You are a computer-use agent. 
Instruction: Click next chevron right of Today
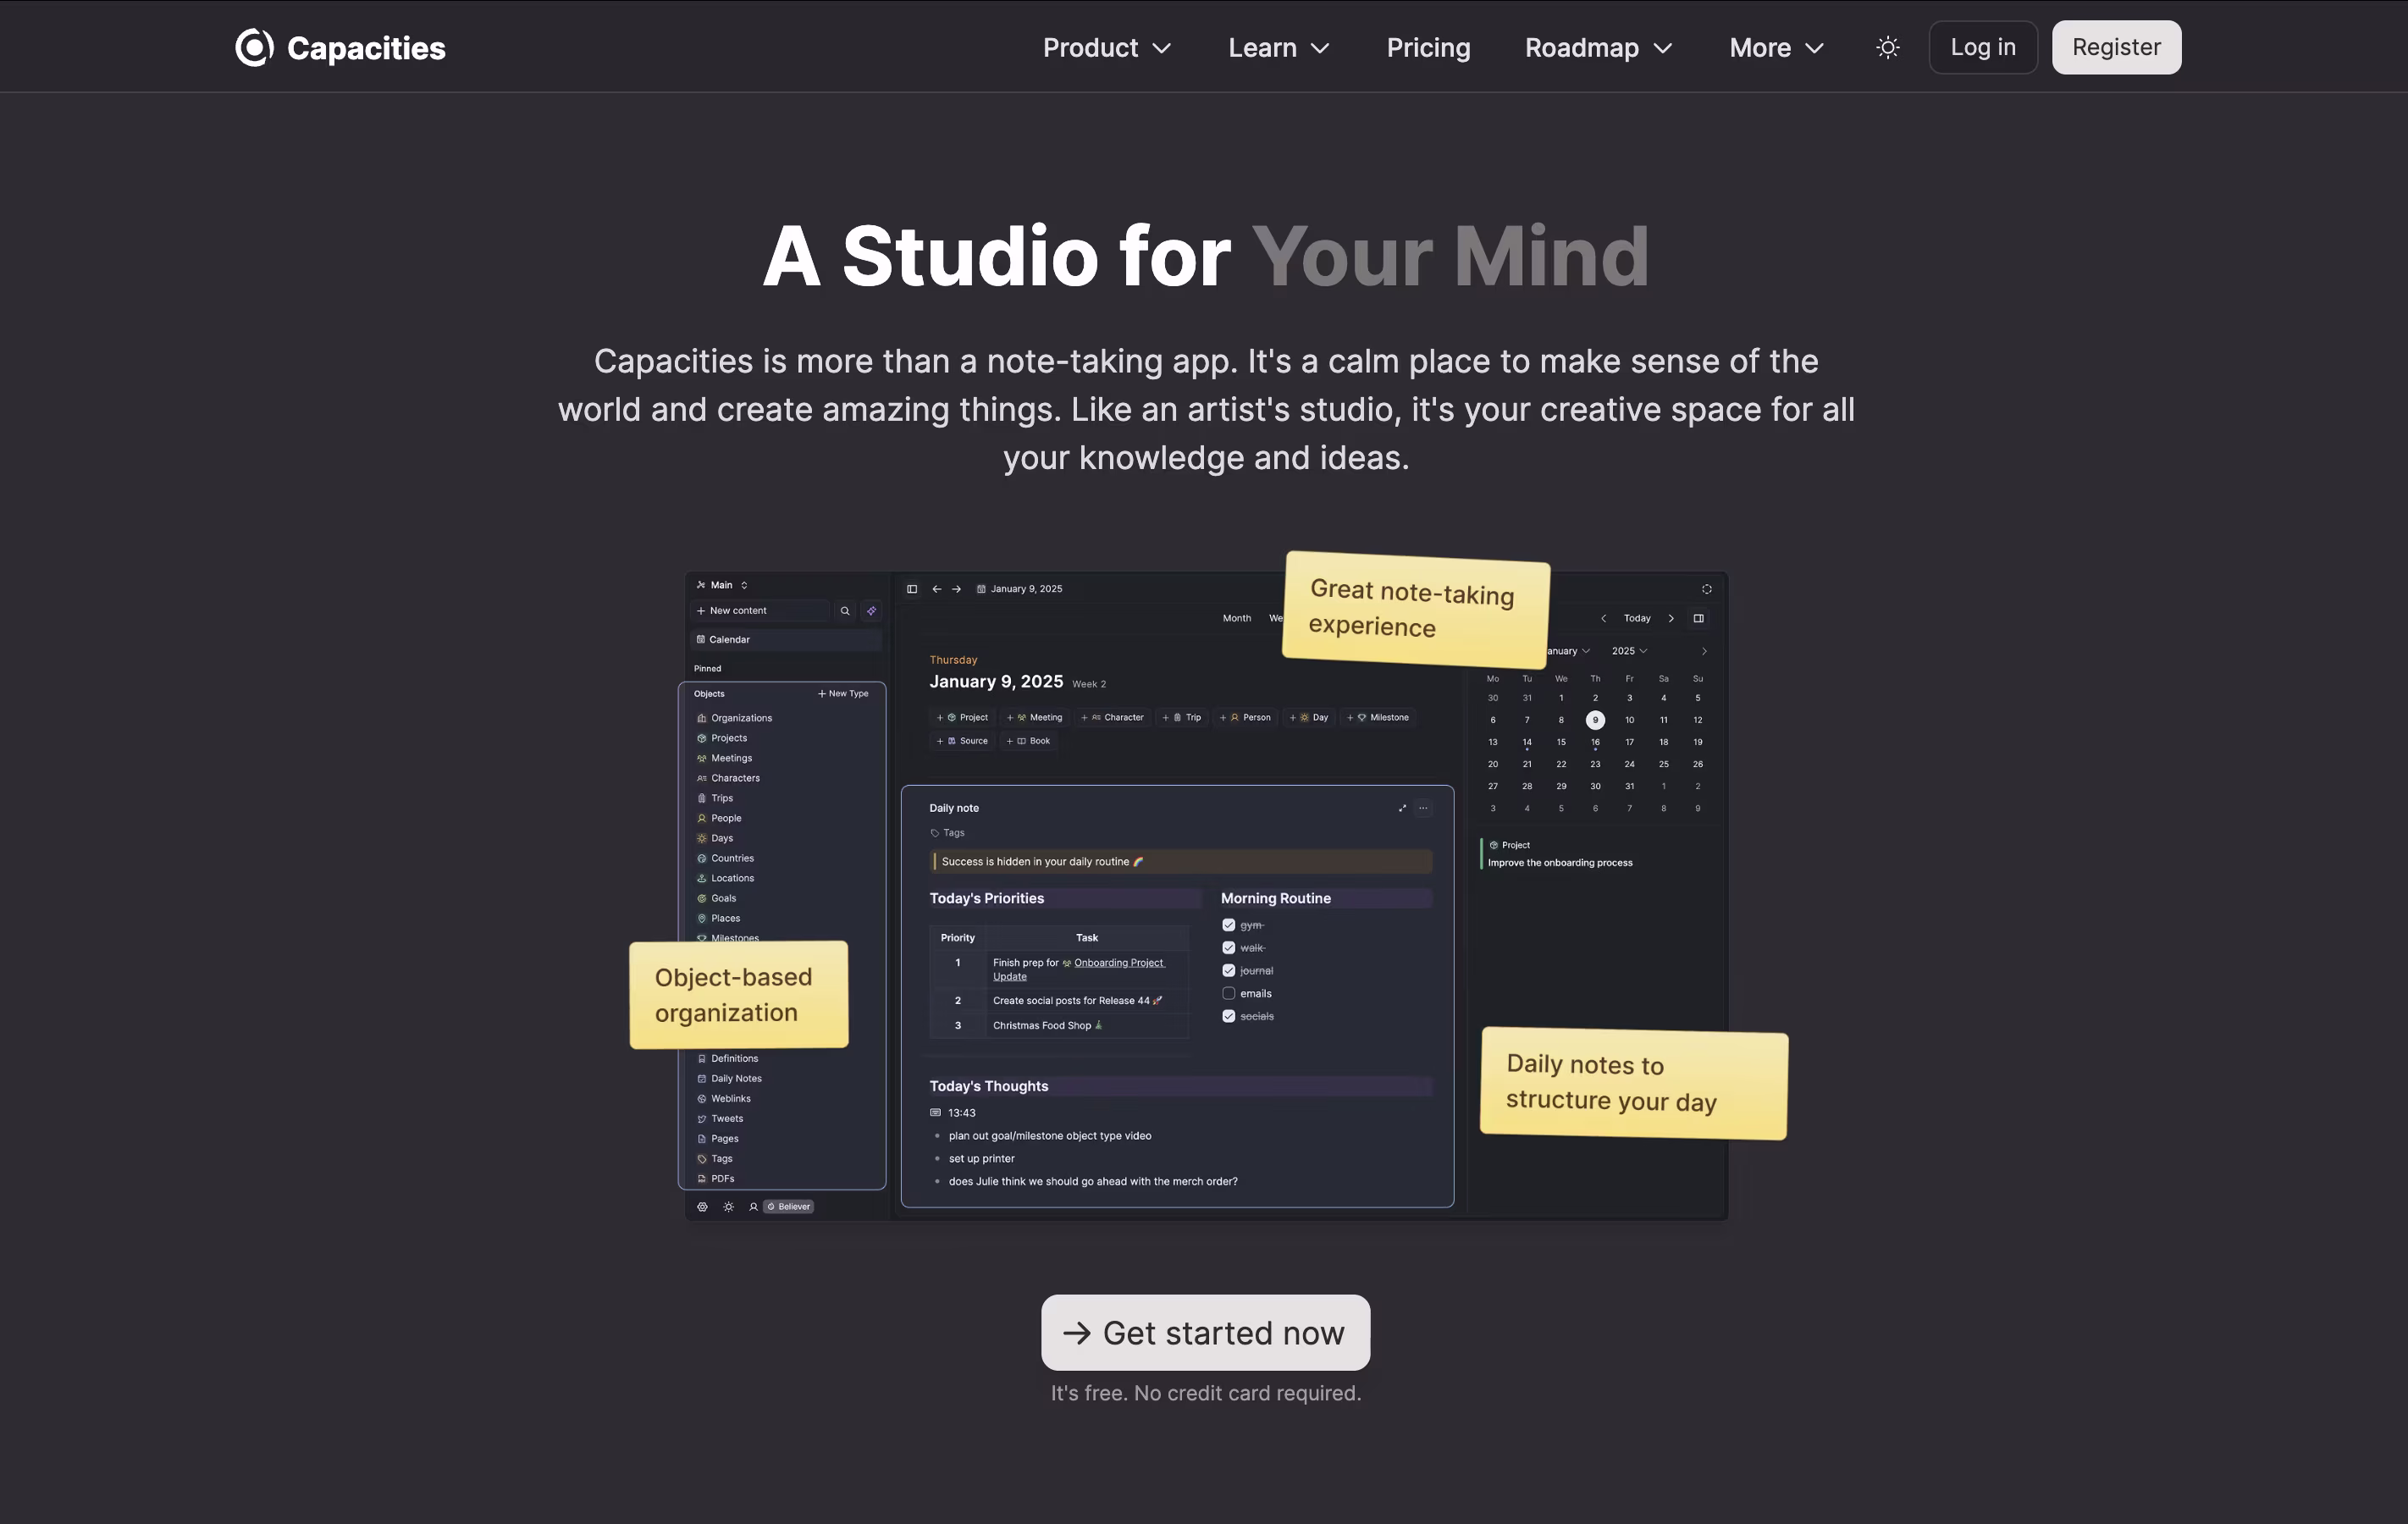tap(1671, 619)
